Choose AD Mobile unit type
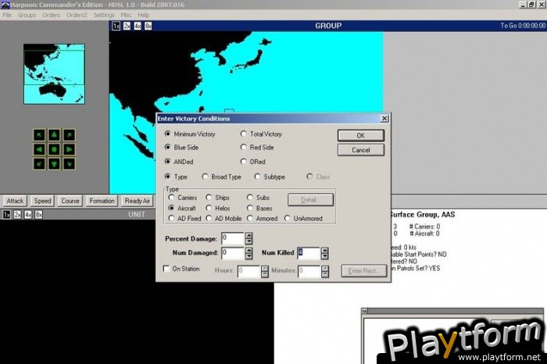Viewport: 547px width, 364px height. (x=223, y=219)
